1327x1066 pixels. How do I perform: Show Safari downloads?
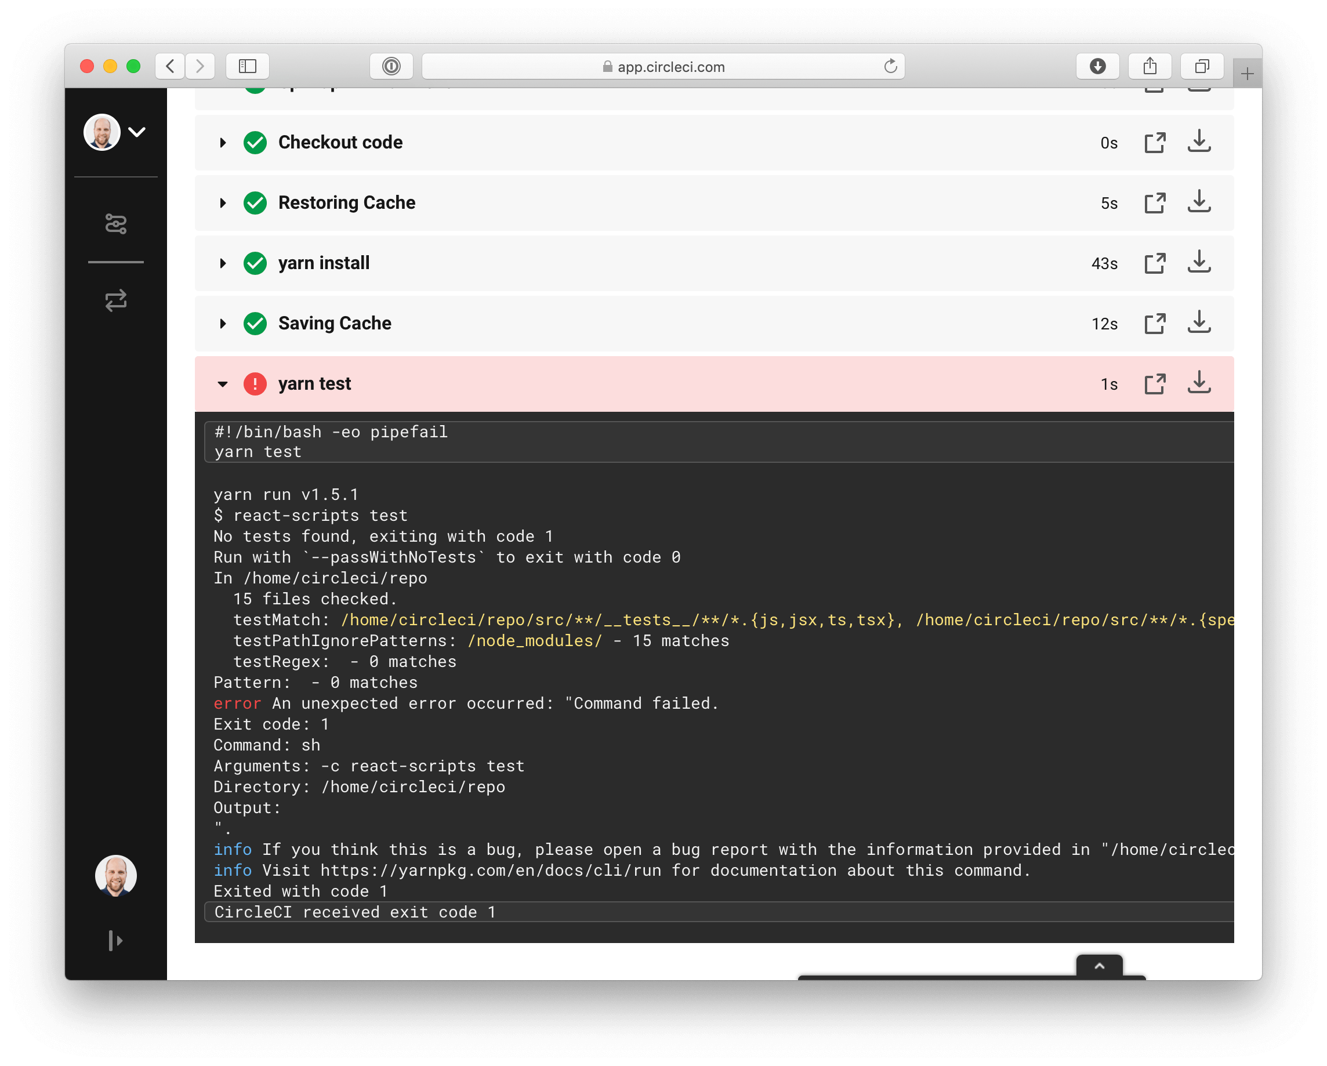pos(1097,66)
